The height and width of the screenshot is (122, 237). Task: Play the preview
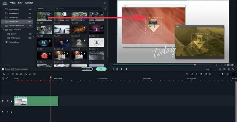click(122, 69)
